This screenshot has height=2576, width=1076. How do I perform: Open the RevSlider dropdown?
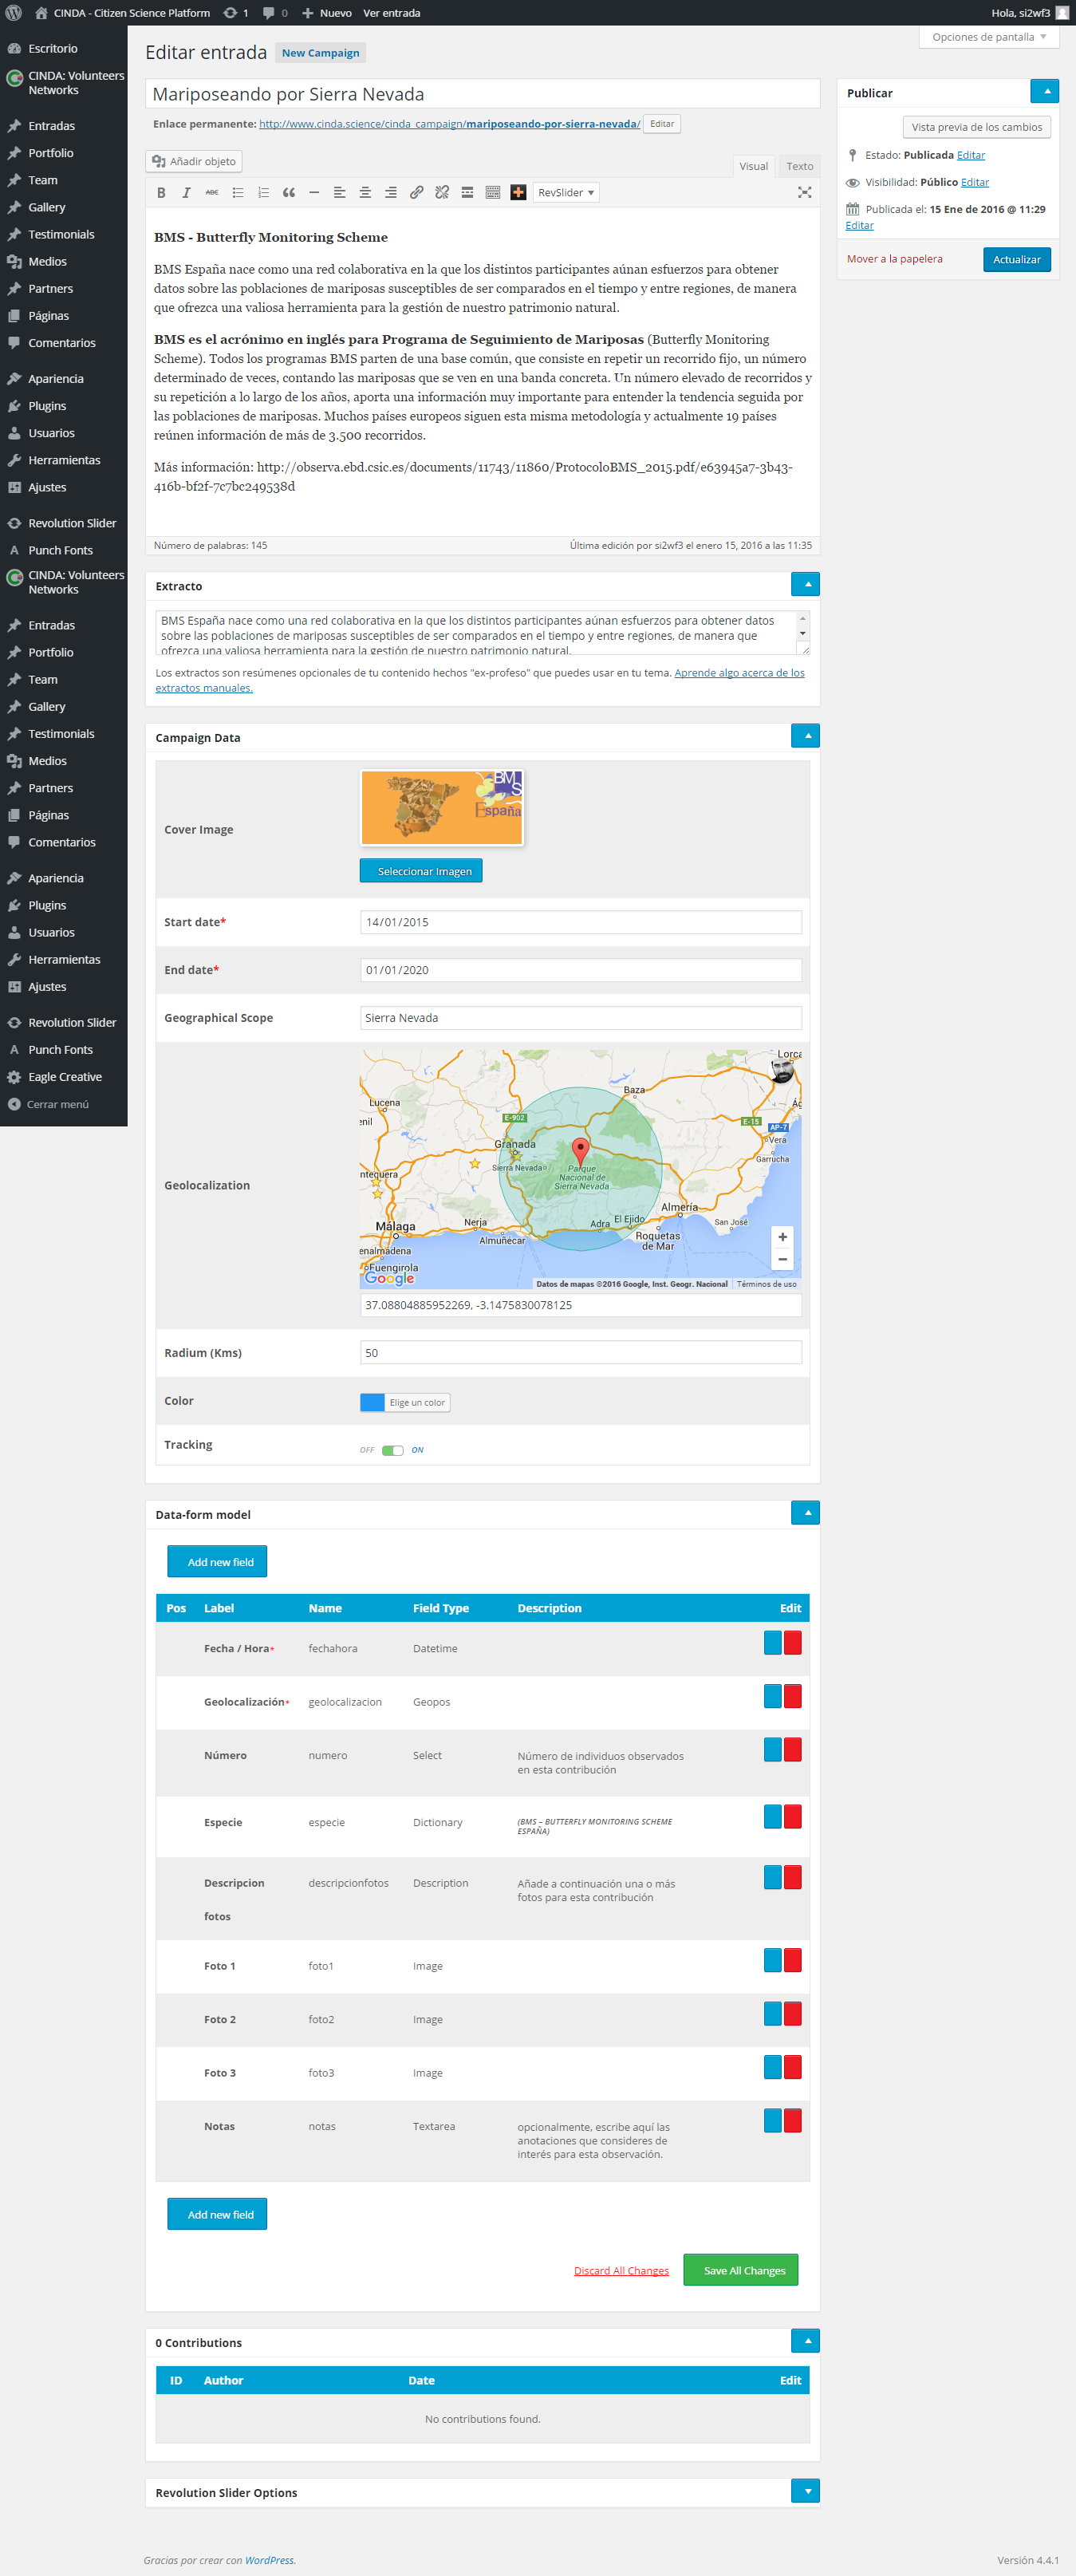tap(566, 193)
